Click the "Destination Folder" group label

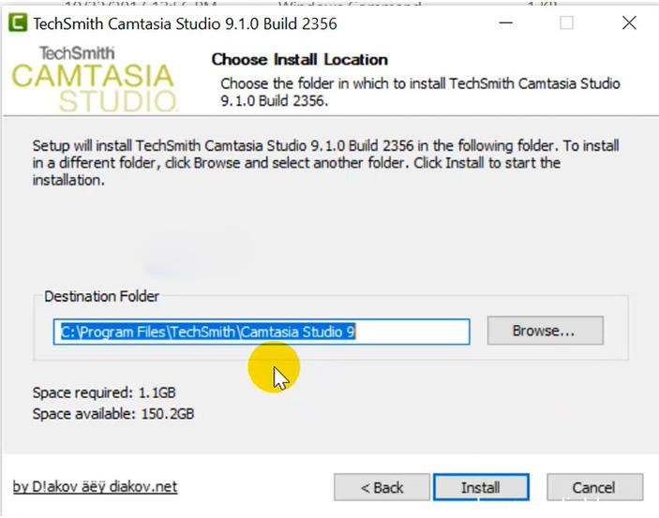[101, 296]
